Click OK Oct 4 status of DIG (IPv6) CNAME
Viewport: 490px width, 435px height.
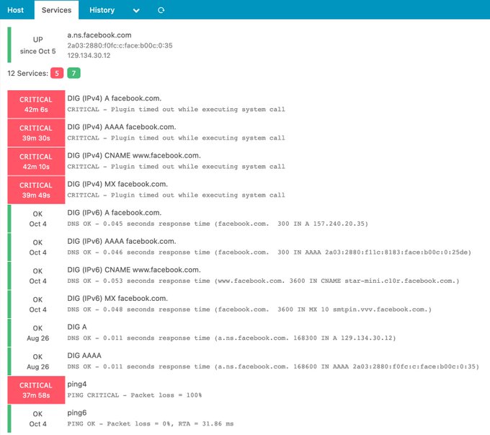[x=37, y=276]
